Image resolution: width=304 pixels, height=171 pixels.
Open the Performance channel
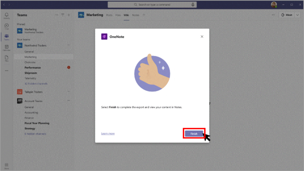(33, 68)
